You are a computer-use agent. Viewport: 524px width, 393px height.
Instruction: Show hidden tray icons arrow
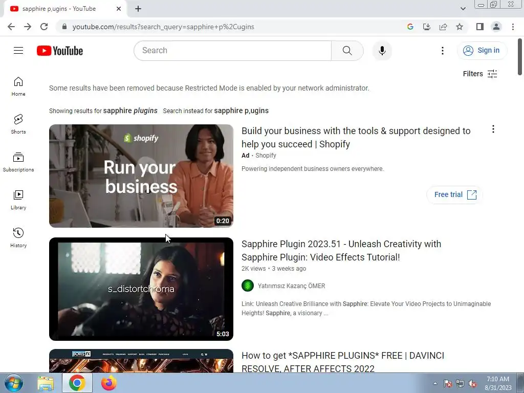tap(435, 383)
